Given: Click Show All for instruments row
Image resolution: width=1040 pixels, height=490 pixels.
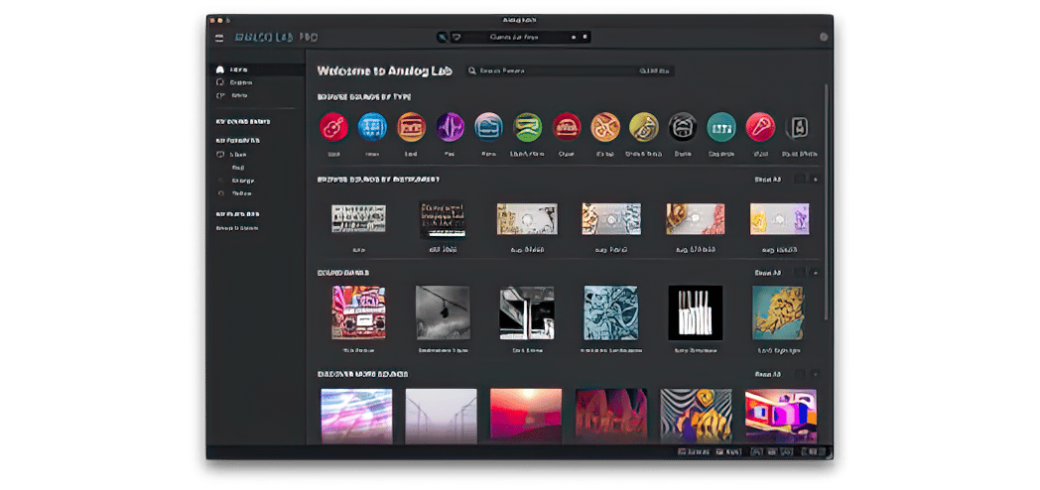Looking at the screenshot, I should (767, 180).
